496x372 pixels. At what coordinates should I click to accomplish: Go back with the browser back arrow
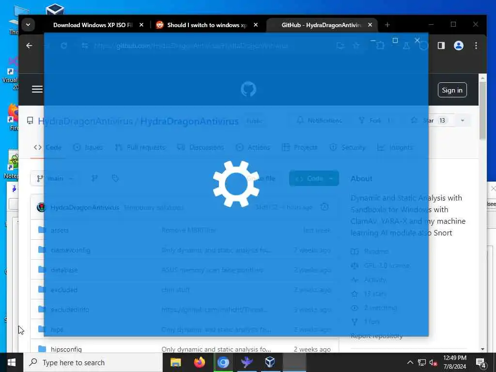click(29, 46)
